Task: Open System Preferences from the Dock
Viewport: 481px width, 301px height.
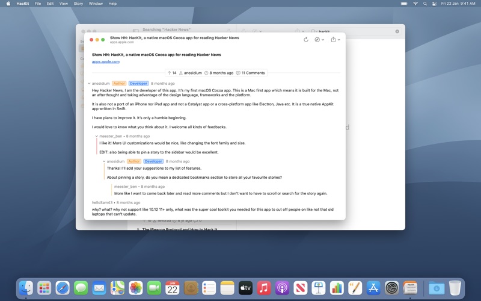Action: point(392,288)
